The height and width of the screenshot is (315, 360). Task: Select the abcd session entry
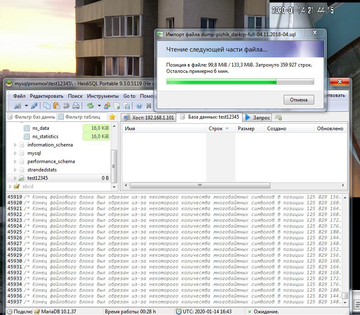[x=28, y=186]
